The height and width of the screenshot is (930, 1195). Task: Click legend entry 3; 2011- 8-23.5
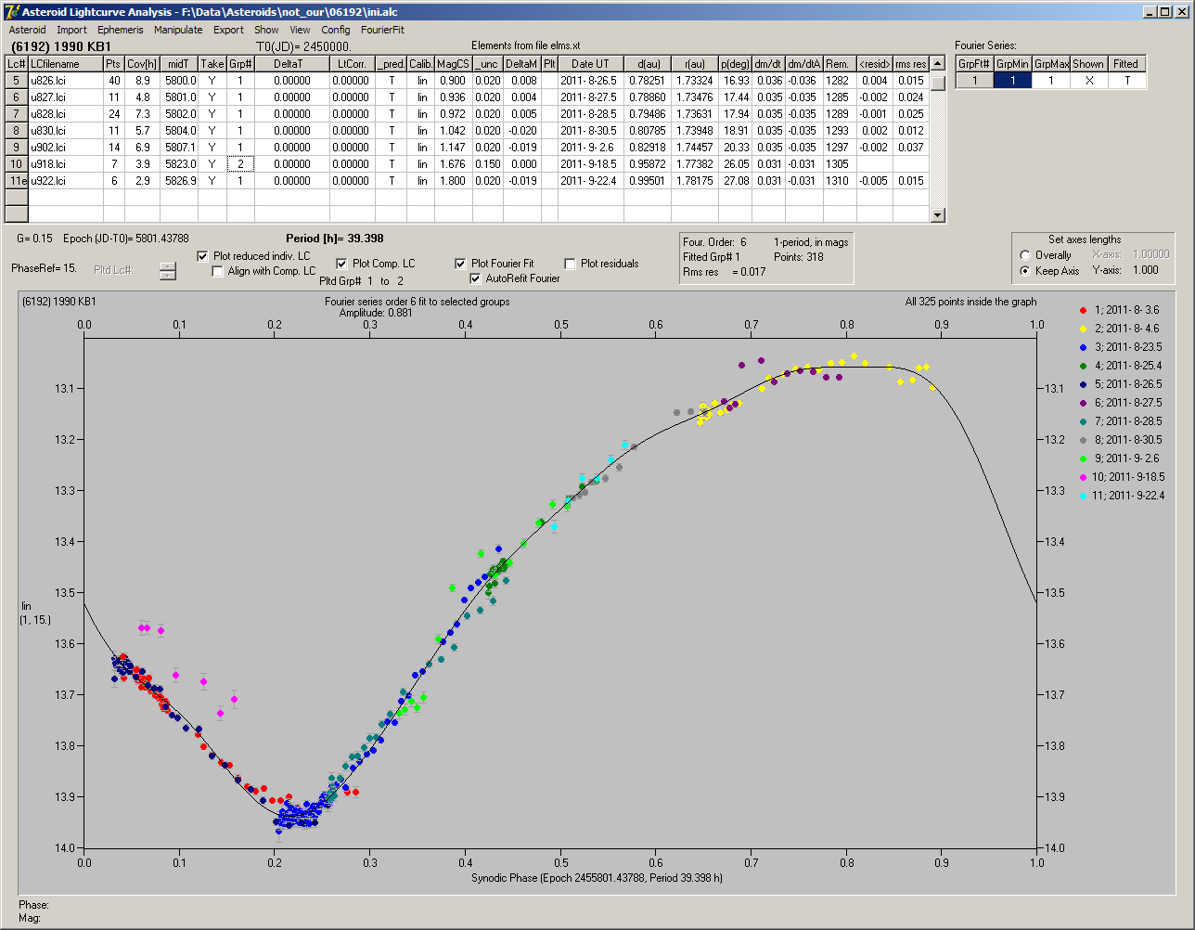point(1120,347)
